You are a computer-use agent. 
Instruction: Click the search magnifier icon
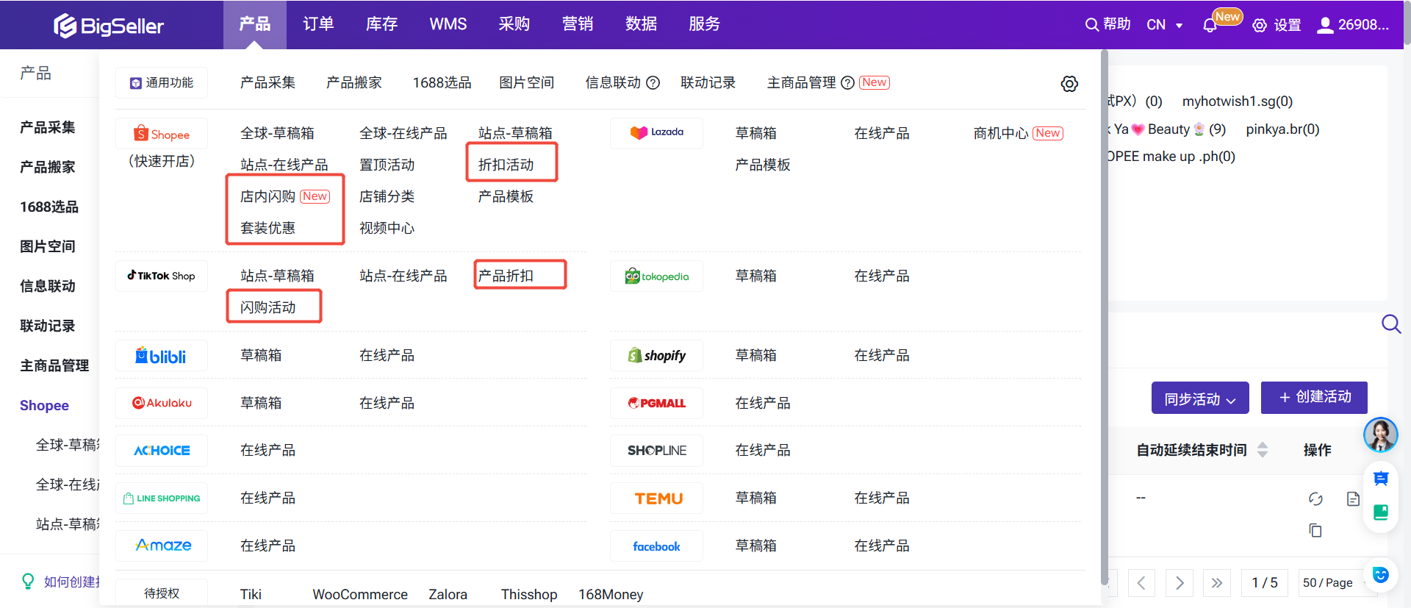(1390, 324)
